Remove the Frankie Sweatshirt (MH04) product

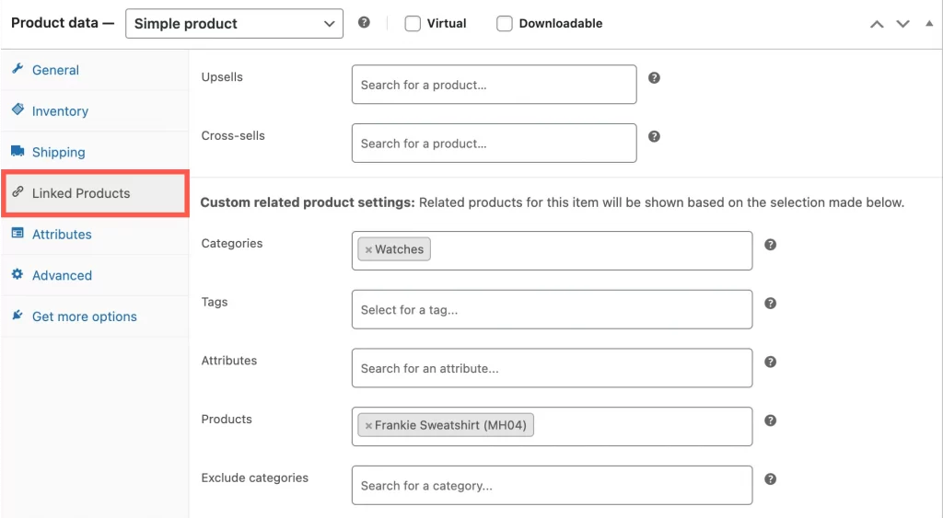click(x=368, y=425)
